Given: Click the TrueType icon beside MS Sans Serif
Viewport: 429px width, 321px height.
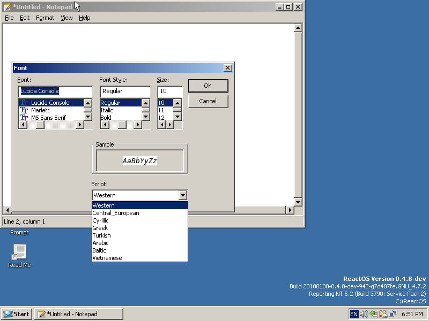Looking at the screenshot, I should click(x=24, y=118).
